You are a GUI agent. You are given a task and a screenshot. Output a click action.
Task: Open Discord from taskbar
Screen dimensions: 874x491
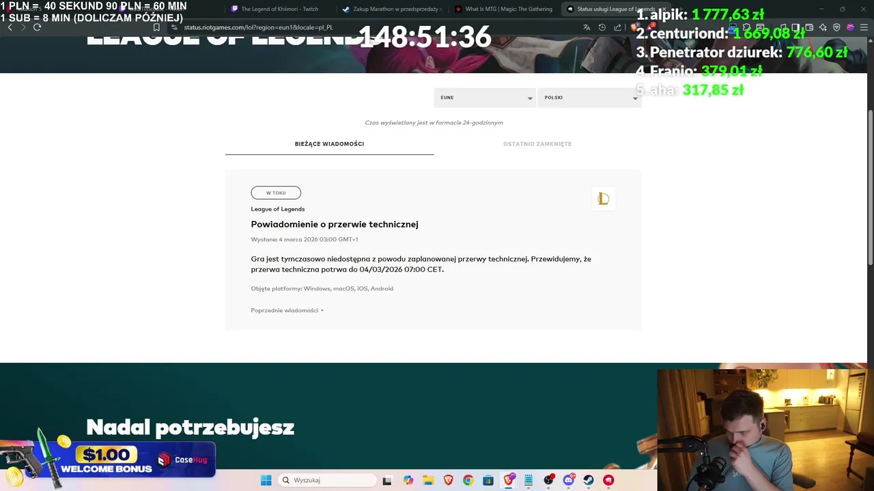click(x=568, y=480)
